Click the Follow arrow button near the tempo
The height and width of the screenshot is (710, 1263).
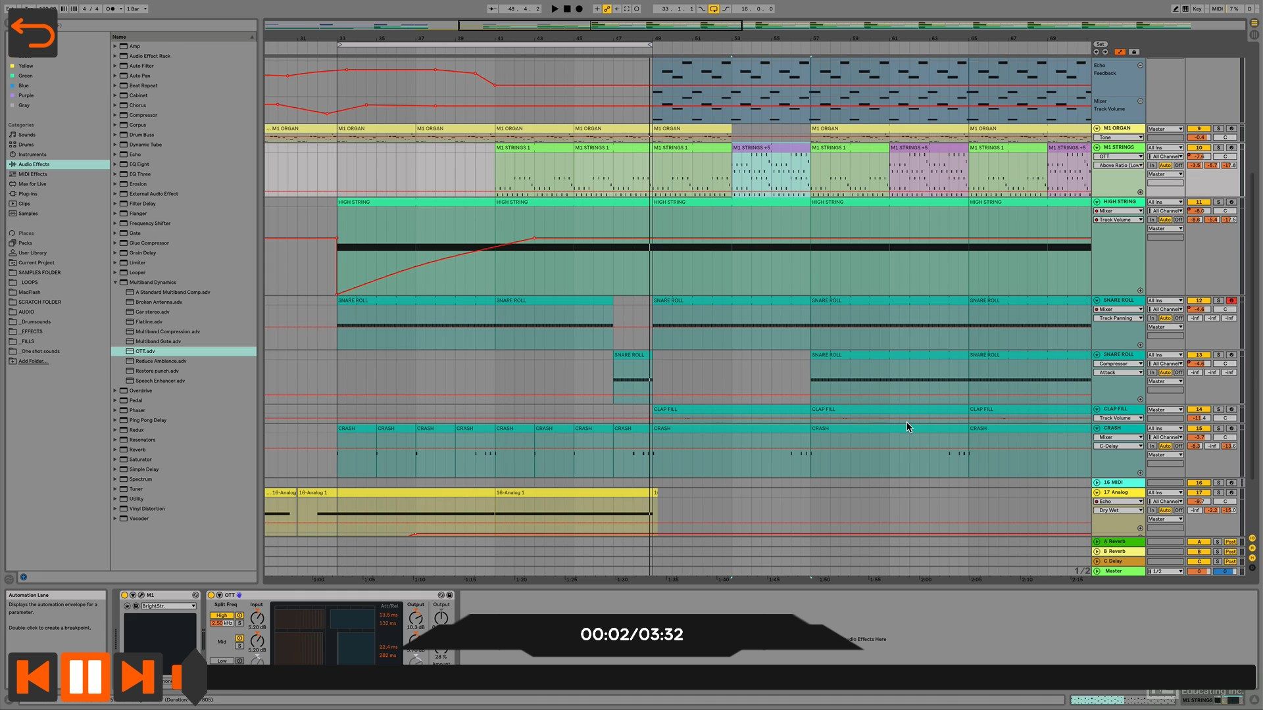click(493, 9)
